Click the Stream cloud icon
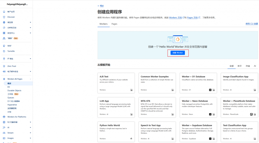The height and width of the screenshot is (143, 259). pyautogui.click(x=4, y=133)
